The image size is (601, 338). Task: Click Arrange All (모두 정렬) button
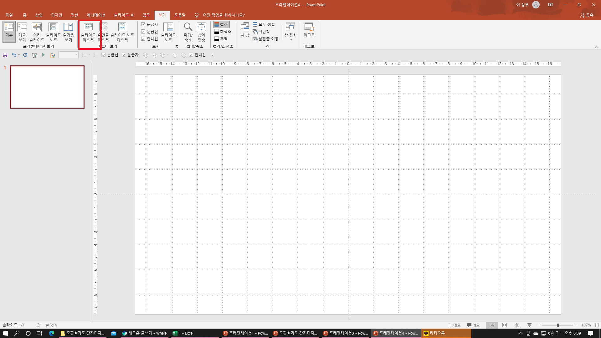[264, 24]
